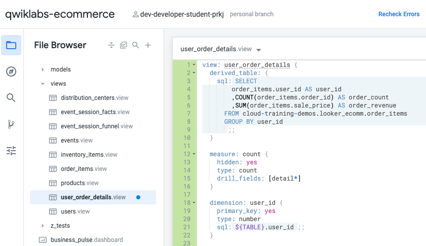
Task: Click the 'drill_fields: [detail*]' line
Action: 259,179
